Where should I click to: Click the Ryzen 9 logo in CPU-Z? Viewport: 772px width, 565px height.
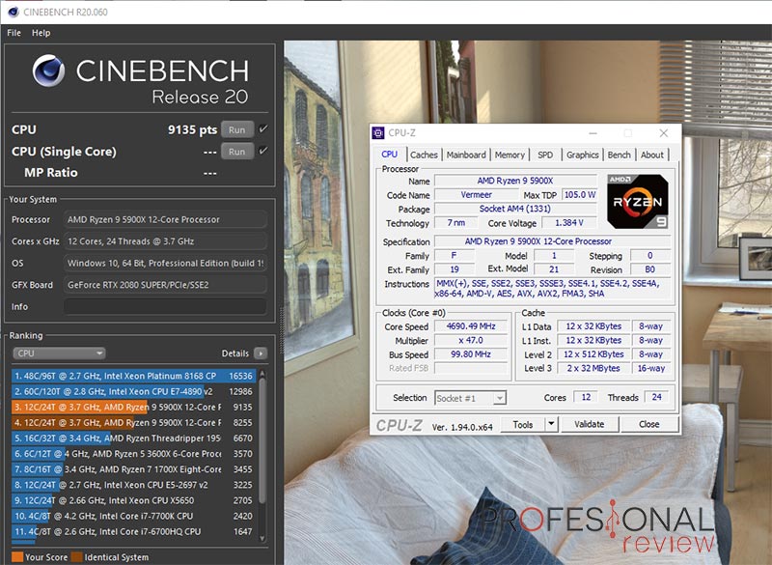[638, 202]
